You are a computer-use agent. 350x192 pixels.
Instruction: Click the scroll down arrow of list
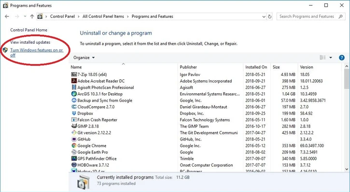coord(347,169)
